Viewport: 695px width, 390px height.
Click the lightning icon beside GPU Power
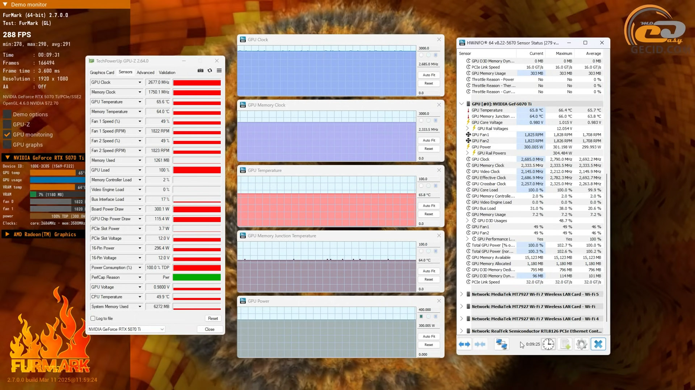pyautogui.click(x=468, y=147)
